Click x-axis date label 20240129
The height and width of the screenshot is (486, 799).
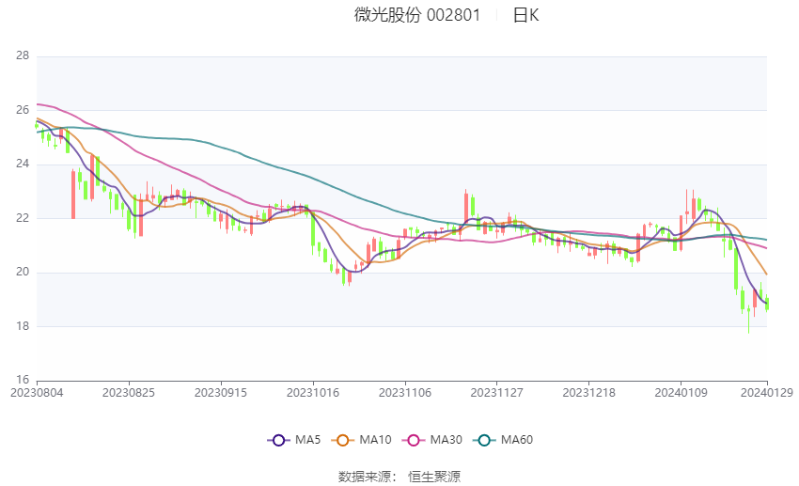(x=767, y=393)
